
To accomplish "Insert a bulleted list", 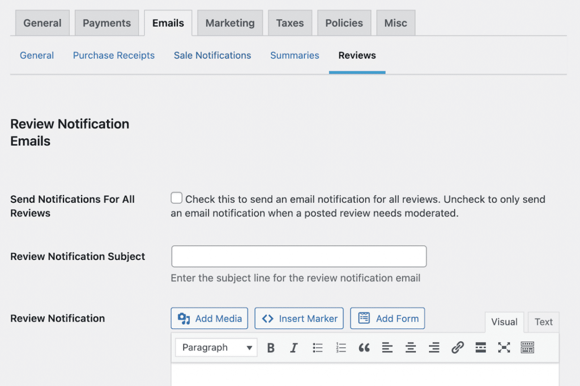I will coord(317,347).
